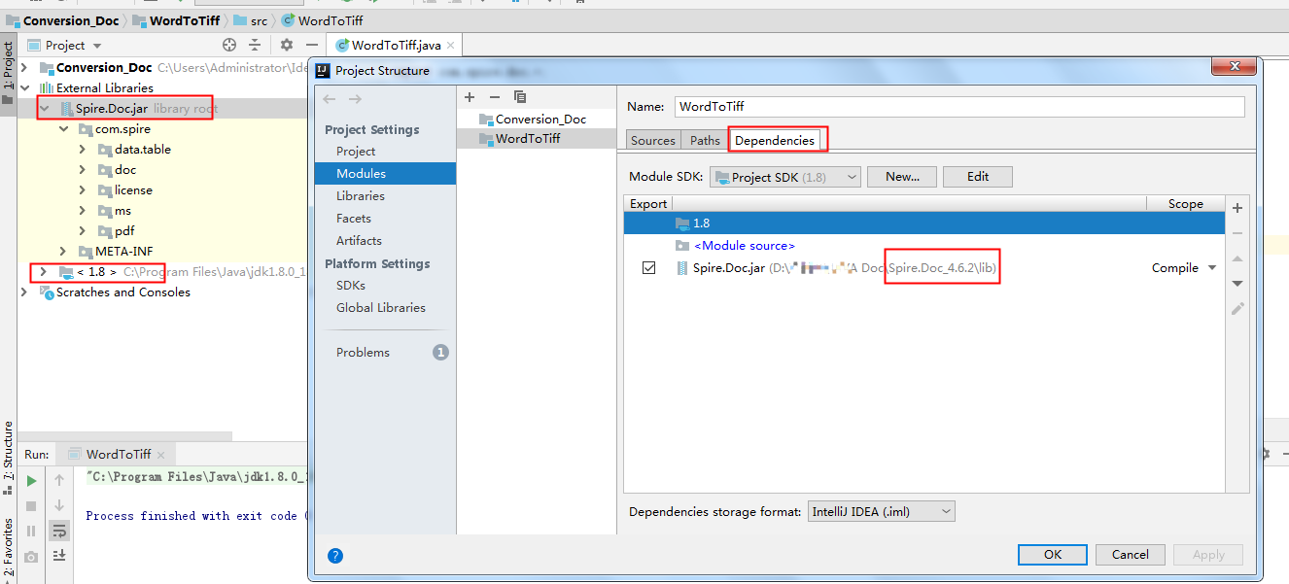
Task: Click the scroll to end icon in Run panel
Action: [59, 555]
